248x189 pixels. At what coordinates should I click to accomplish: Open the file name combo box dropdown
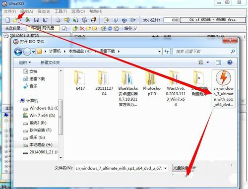[165, 168]
